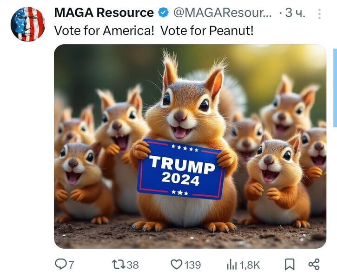The height and width of the screenshot is (279, 337).
Task: Click the TRUMP 2024 sign in image
Action: click(x=181, y=169)
